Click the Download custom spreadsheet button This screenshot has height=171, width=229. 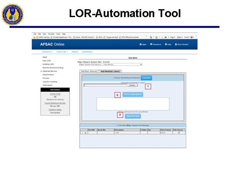(146, 78)
